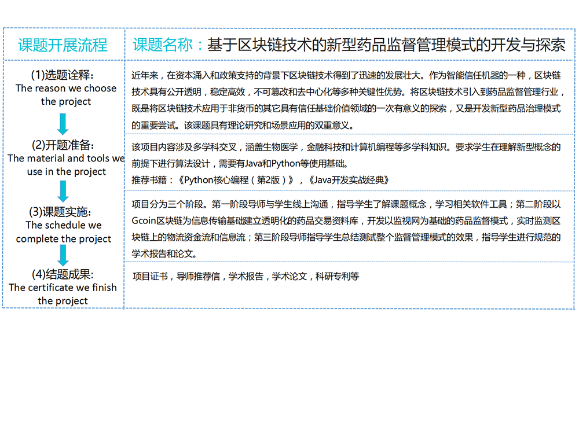The image size is (579, 434).
Task: Click the title label 课题名称
Action: (163, 45)
